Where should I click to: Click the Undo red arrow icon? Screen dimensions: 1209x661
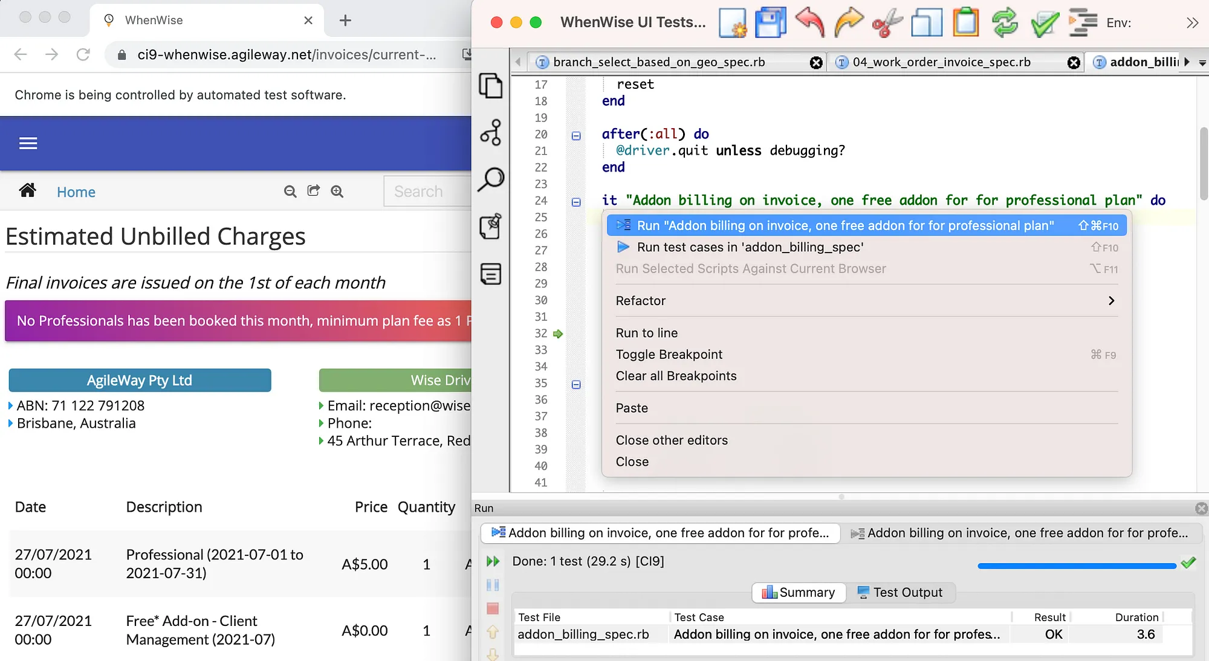click(810, 23)
